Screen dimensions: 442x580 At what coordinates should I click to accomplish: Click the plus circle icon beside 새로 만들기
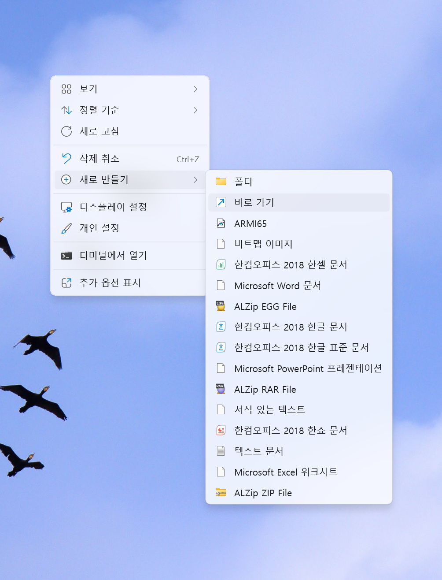[66, 179]
